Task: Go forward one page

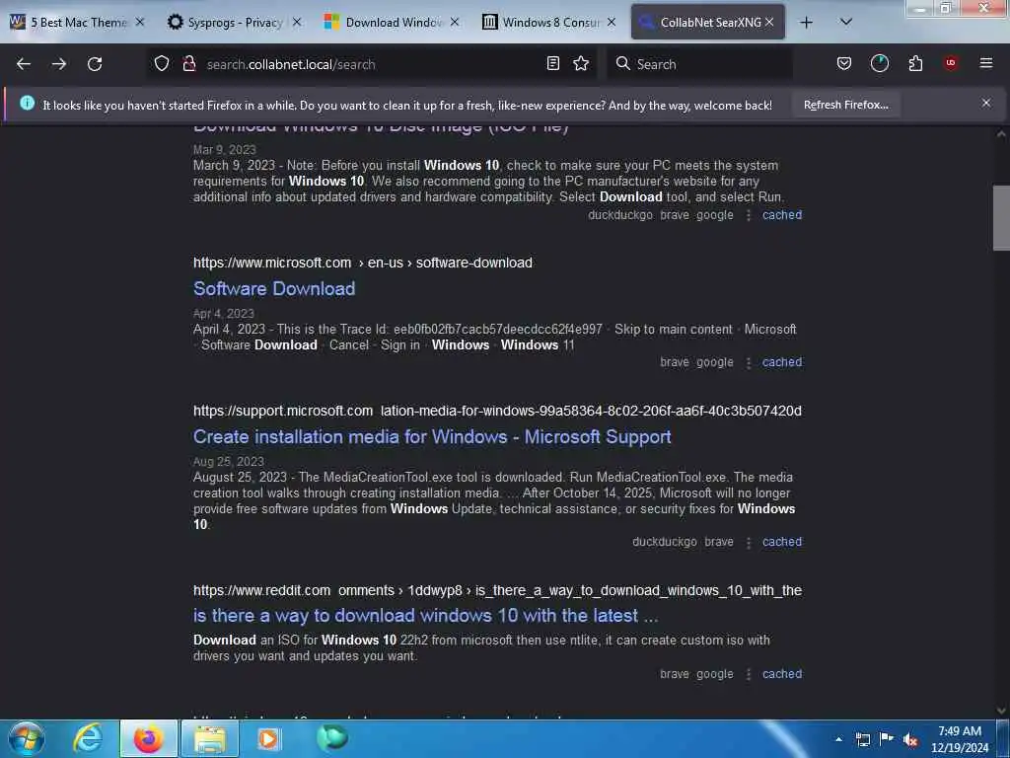Action: (59, 64)
